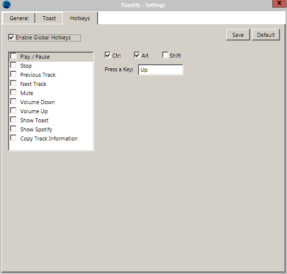The height and width of the screenshot is (274, 287).
Task: Check the Show Spotify hotkey box
Action: coord(13,129)
